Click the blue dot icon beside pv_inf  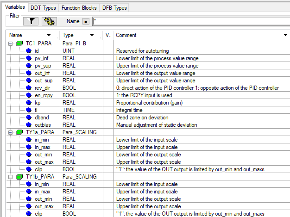(29, 58)
